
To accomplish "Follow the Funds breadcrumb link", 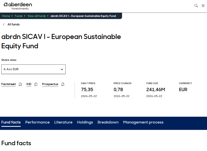I will 18,16.
